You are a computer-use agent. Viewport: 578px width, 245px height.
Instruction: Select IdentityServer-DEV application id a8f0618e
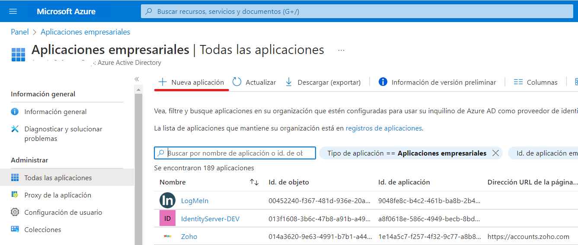pos(429,219)
